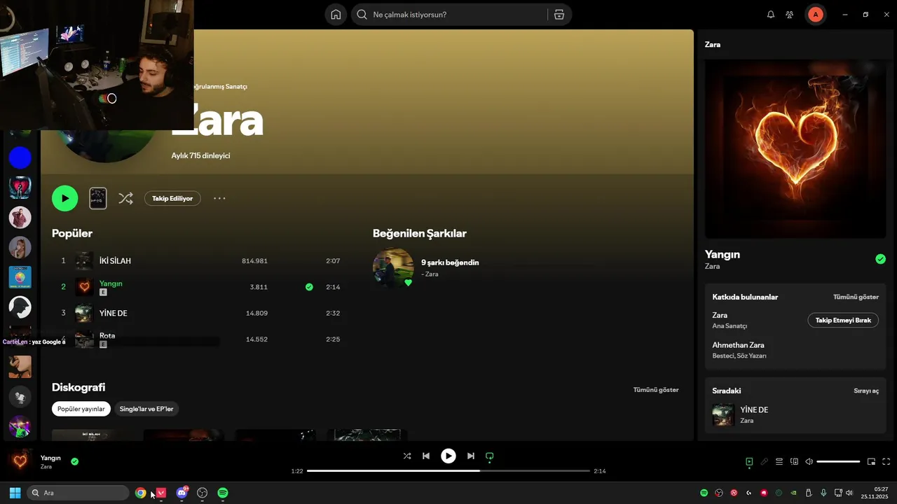Click the Takip Etmeyi Bırak button
This screenshot has width=897, height=504.
(843, 320)
